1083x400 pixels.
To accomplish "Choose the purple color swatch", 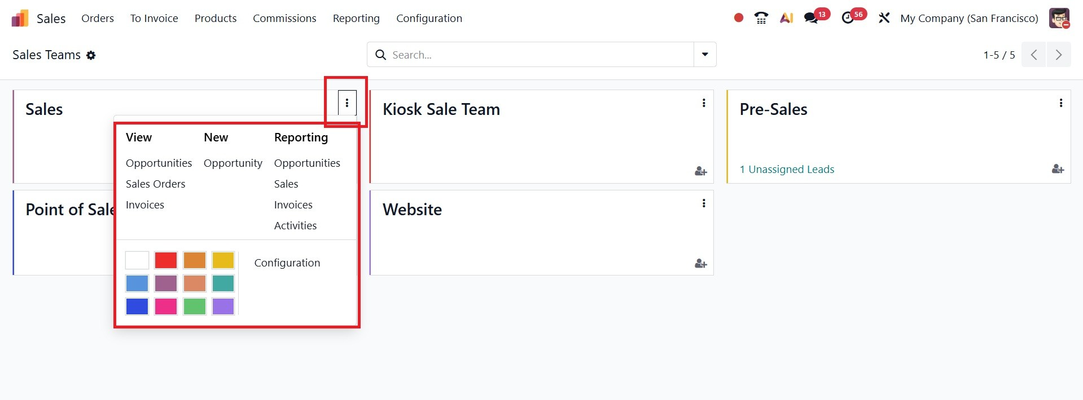I will click(223, 306).
